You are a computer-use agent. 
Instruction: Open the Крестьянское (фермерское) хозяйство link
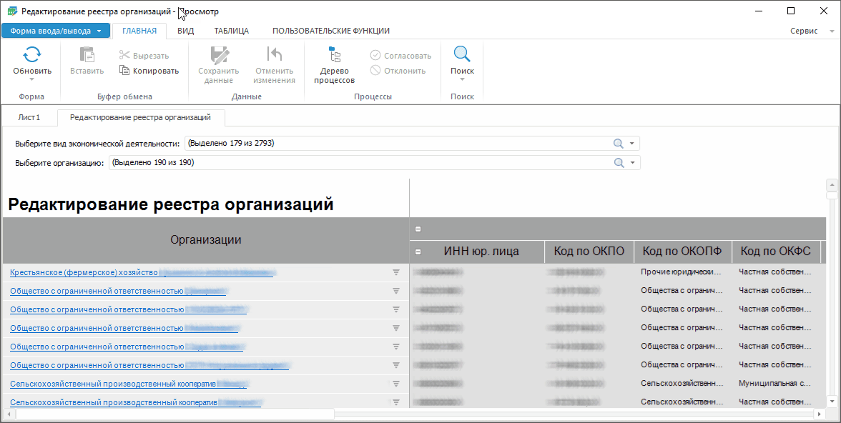pos(83,272)
